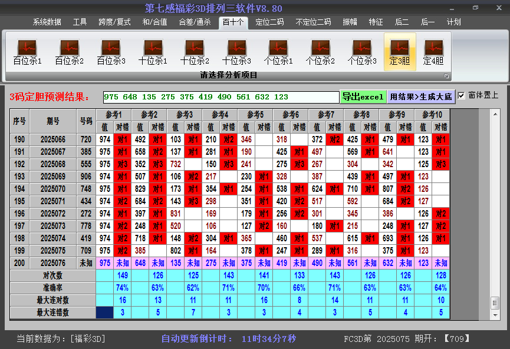Click the 序号 column header
Screen dimensions: 510x349
(x=19, y=121)
